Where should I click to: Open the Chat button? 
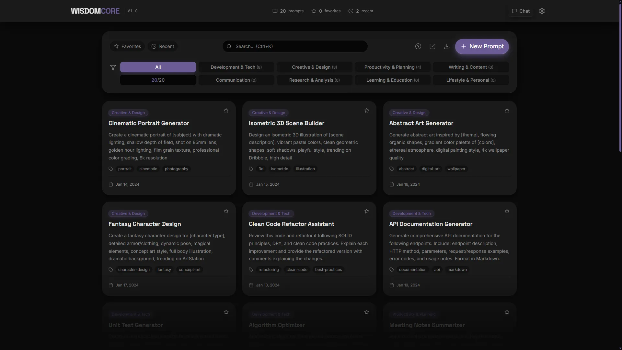click(x=521, y=11)
